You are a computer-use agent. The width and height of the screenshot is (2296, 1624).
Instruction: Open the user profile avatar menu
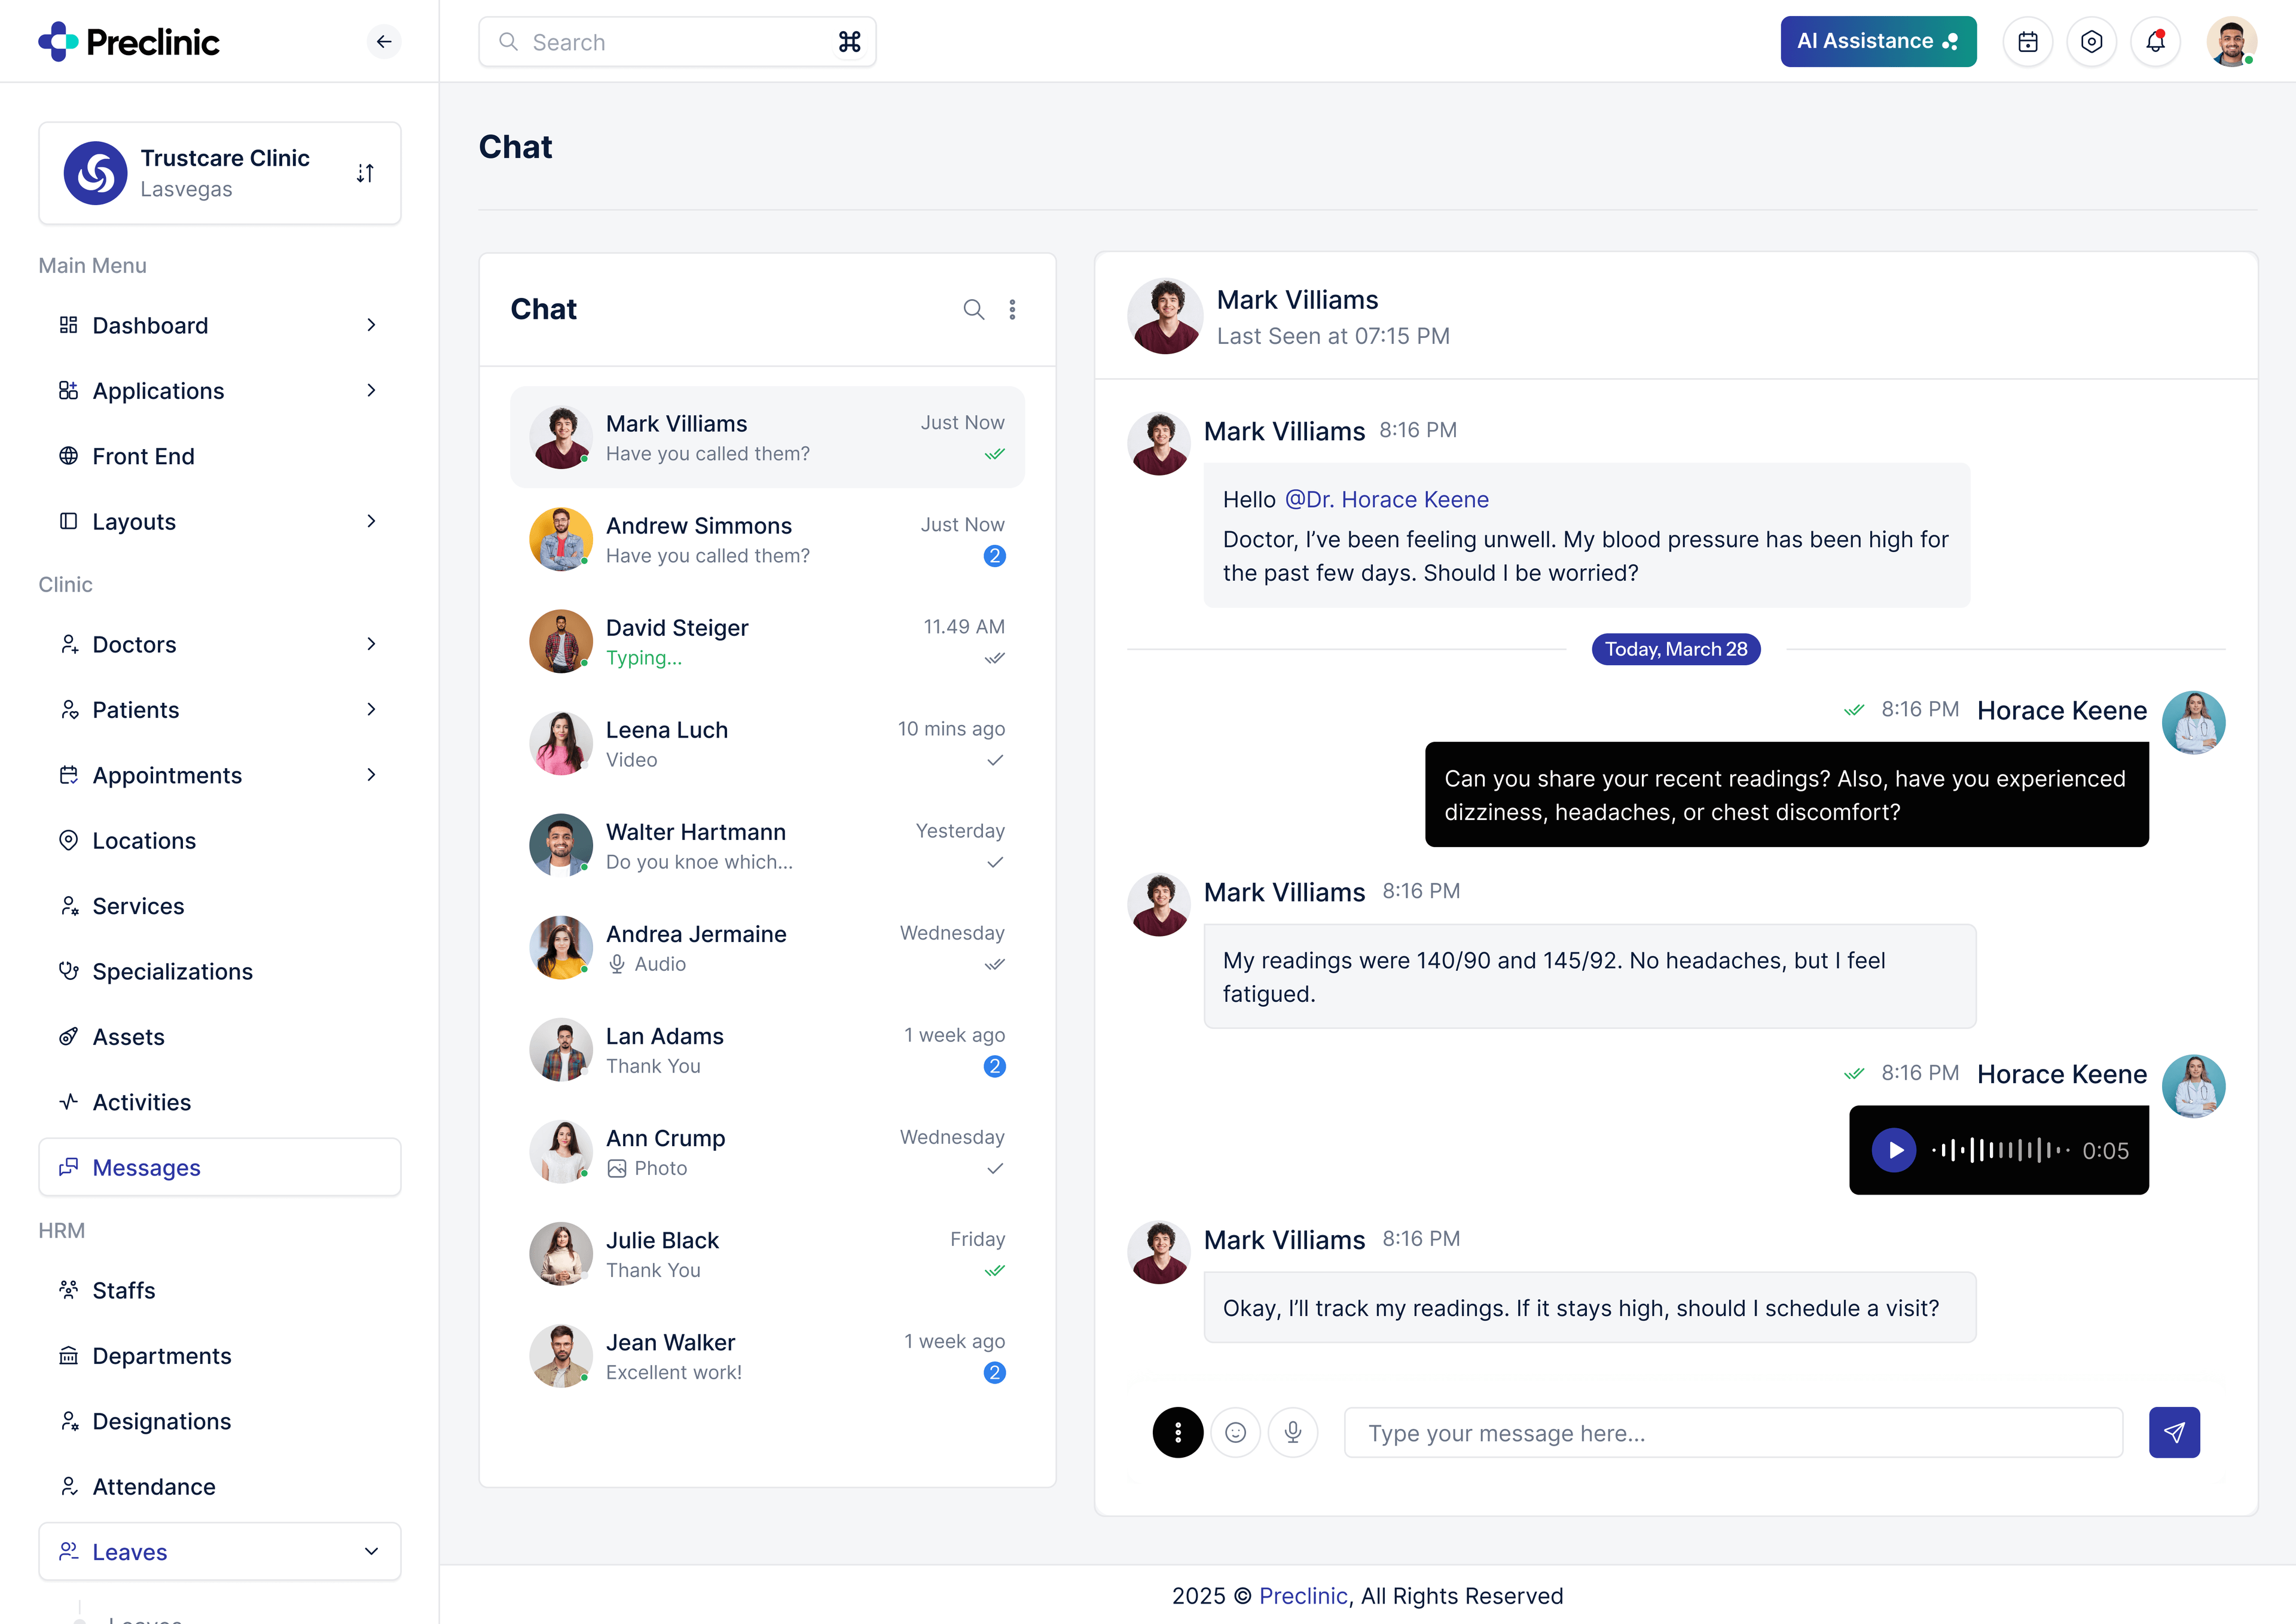[x=2231, y=42]
